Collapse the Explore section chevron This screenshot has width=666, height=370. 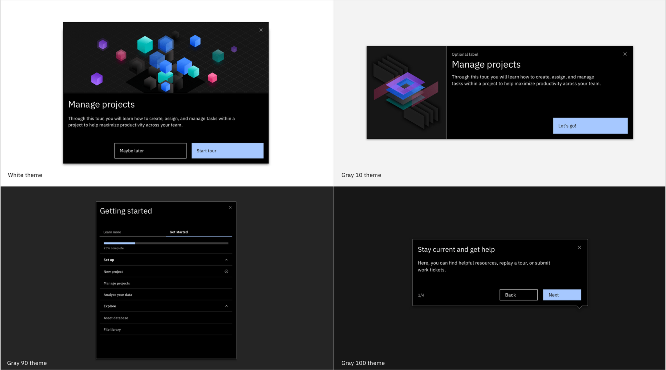point(226,306)
